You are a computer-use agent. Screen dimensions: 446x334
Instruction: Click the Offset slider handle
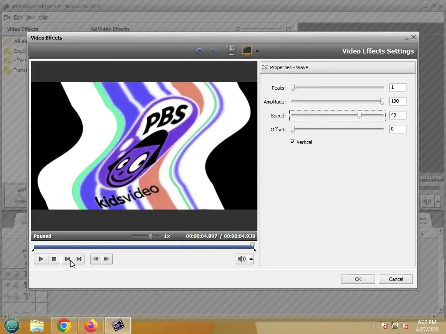293,129
